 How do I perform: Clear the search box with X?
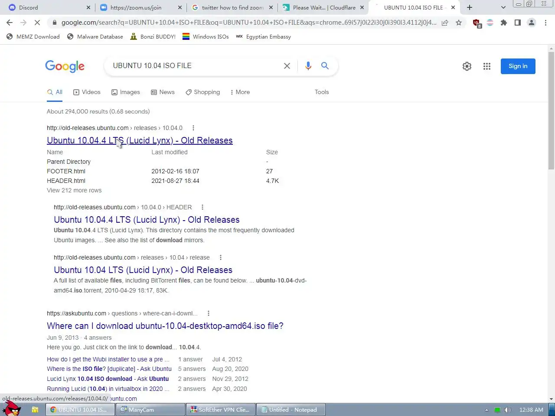pos(287,66)
